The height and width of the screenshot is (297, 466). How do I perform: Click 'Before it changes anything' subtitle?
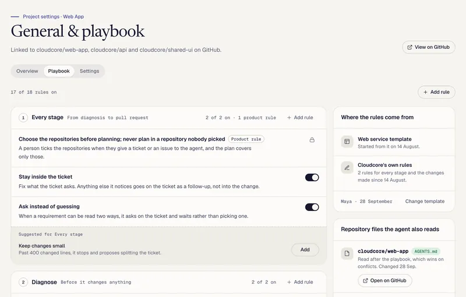pyautogui.click(x=96, y=282)
